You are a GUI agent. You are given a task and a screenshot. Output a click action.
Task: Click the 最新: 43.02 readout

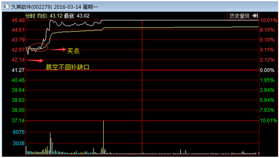77,16
